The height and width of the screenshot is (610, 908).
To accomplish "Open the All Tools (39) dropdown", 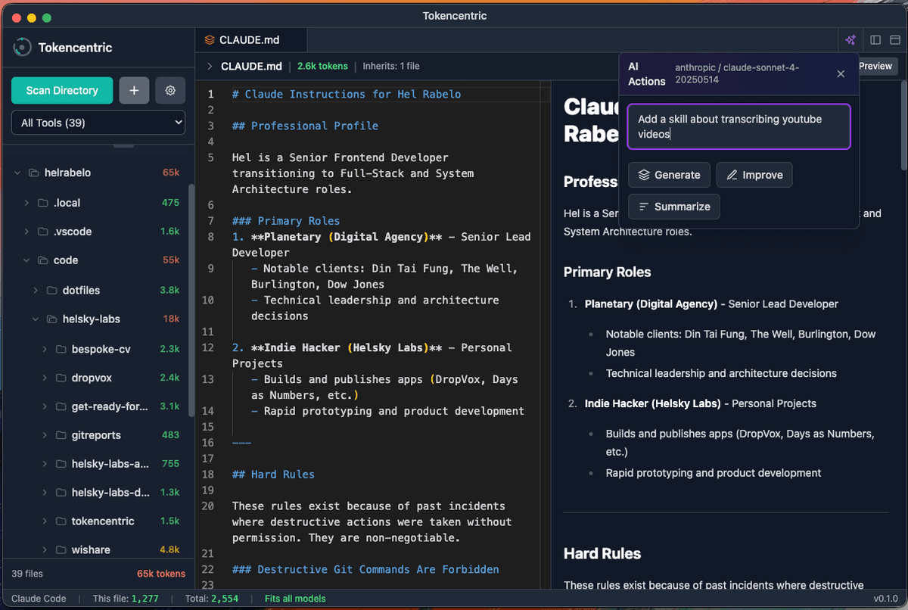I will click(x=98, y=122).
